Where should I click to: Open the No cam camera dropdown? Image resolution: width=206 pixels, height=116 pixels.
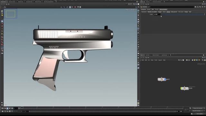133,10
